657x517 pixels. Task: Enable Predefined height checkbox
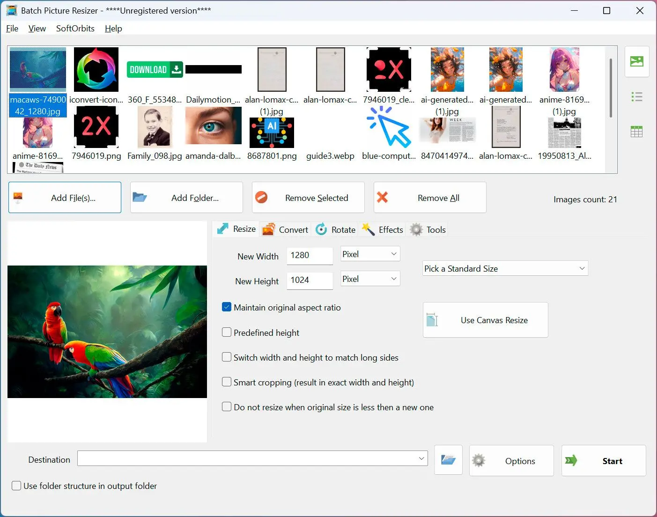[x=227, y=332]
